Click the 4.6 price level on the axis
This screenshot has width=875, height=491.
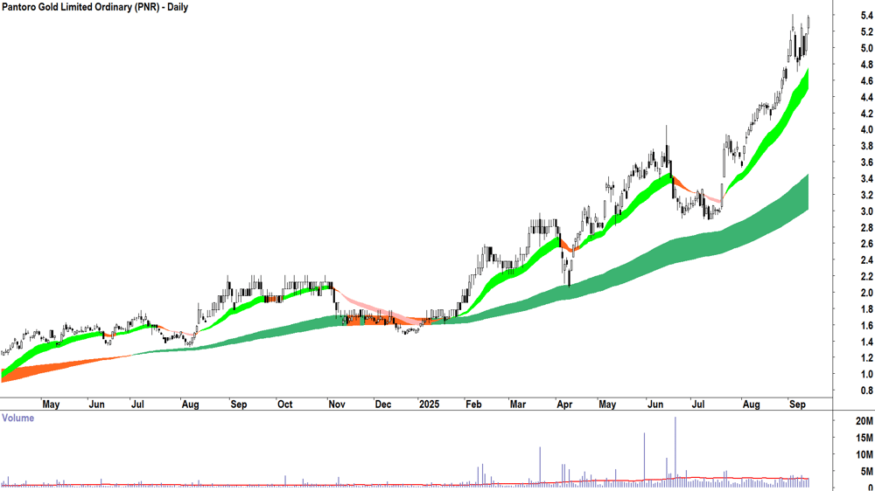866,81
